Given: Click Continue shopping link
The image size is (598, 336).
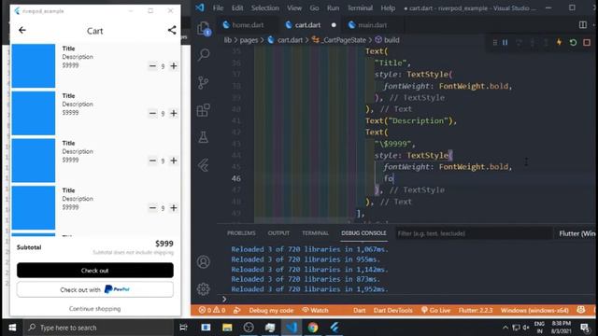Looking at the screenshot, I should tap(95, 309).
